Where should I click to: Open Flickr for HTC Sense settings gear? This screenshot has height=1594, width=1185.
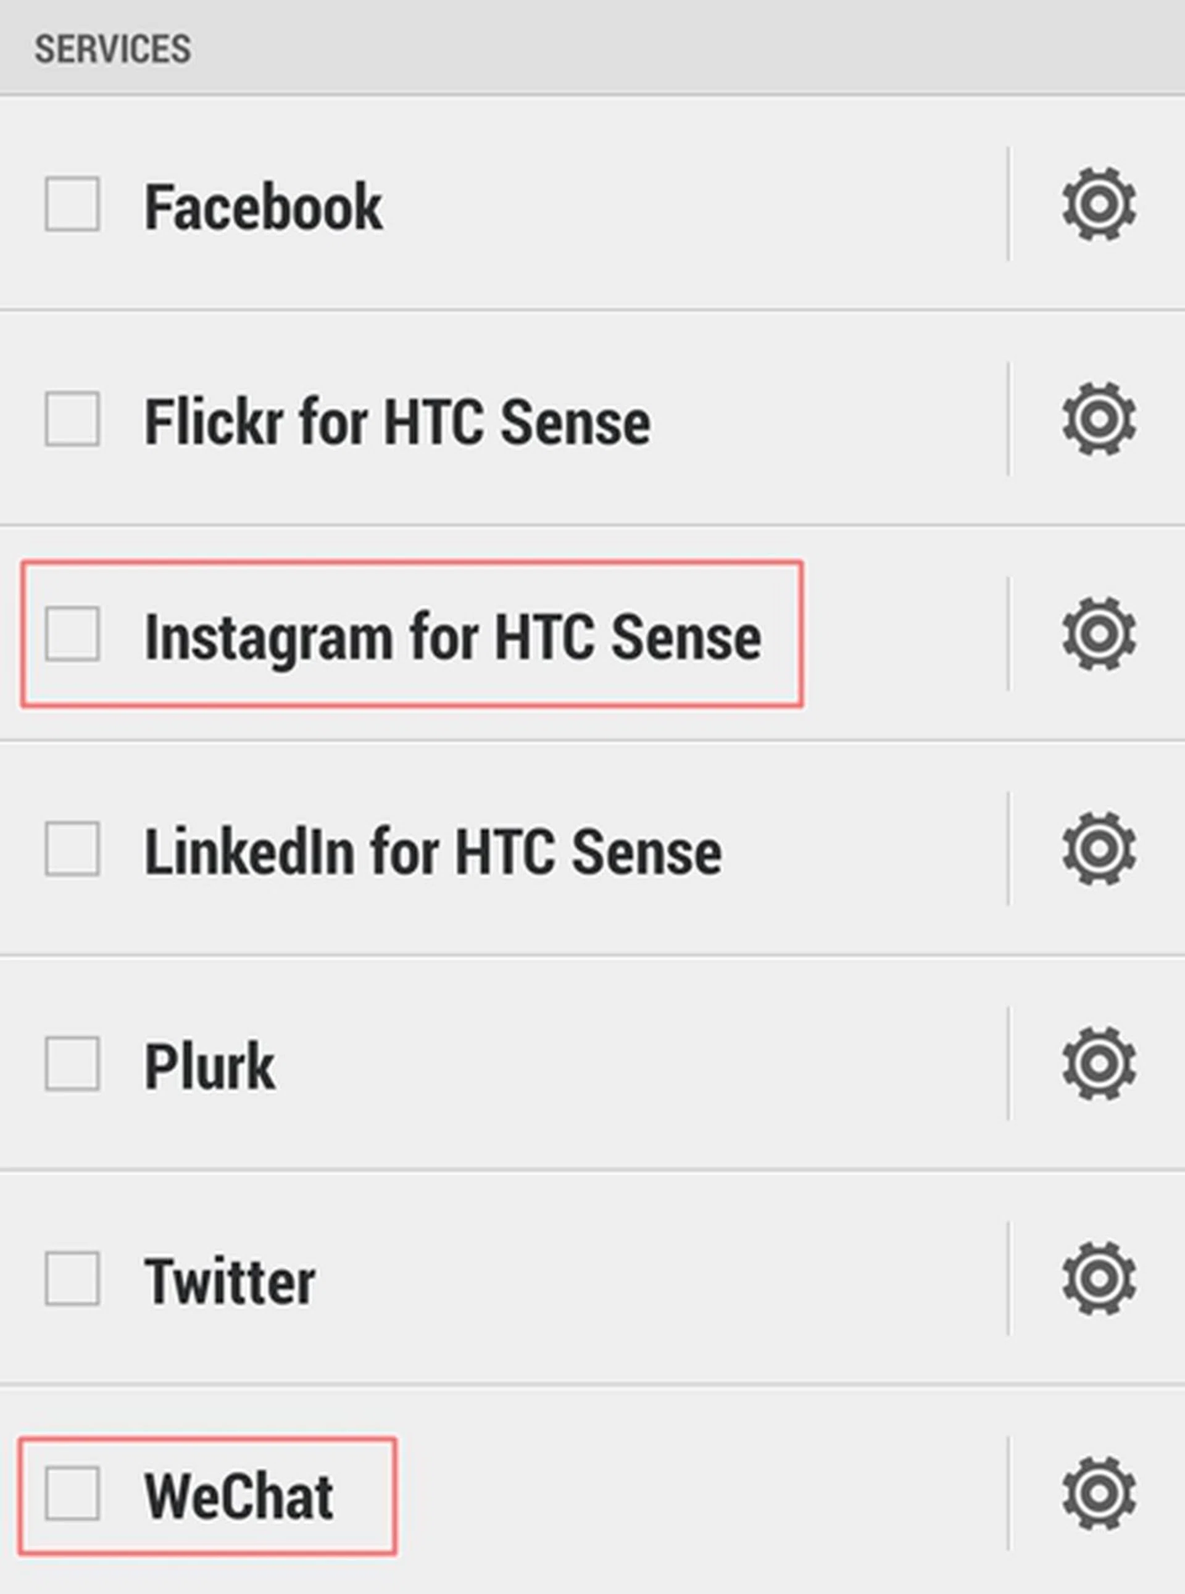pyautogui.click(x=1098, y=419)
